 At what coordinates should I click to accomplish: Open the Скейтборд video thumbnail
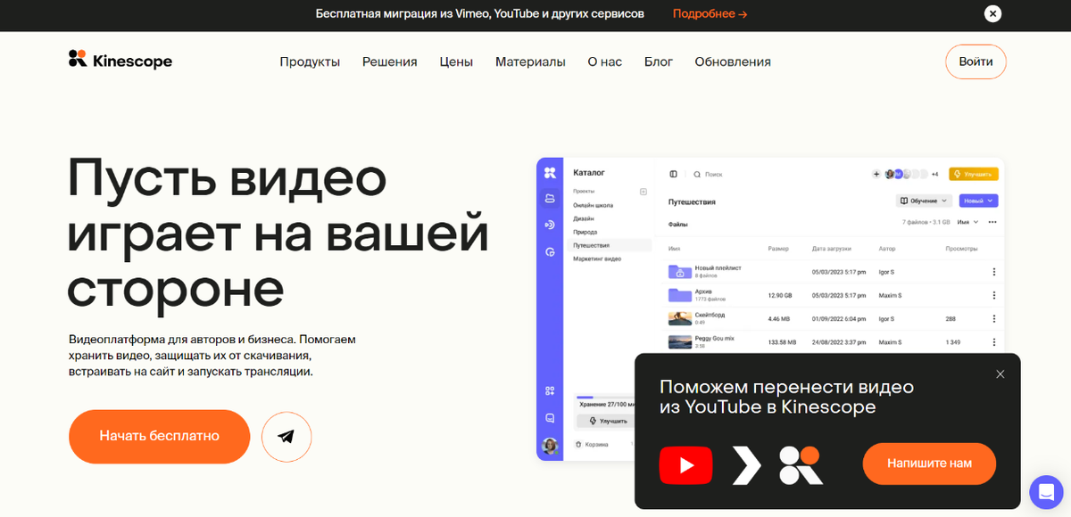[x=680, y=317]
